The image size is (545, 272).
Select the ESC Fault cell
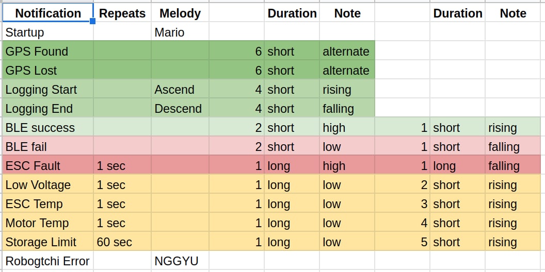[x=48, y=165]
